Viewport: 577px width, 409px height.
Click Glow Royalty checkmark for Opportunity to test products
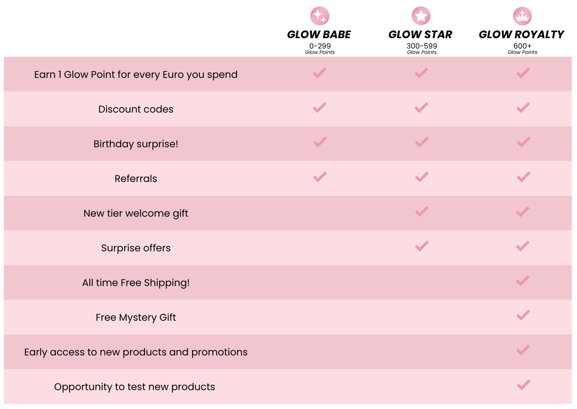tap(523, 385)
